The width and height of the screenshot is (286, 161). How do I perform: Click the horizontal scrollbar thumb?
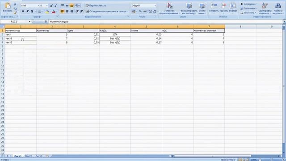coord(213,156)
